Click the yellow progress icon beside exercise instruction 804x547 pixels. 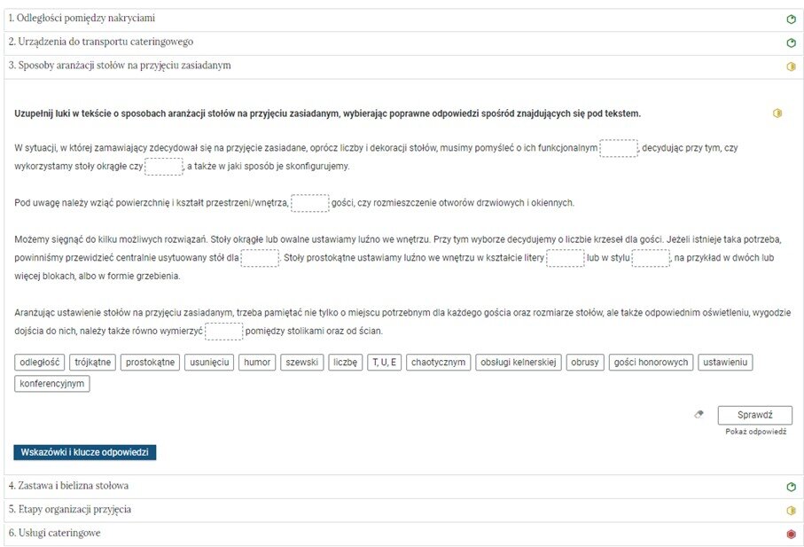coord(777,113)
